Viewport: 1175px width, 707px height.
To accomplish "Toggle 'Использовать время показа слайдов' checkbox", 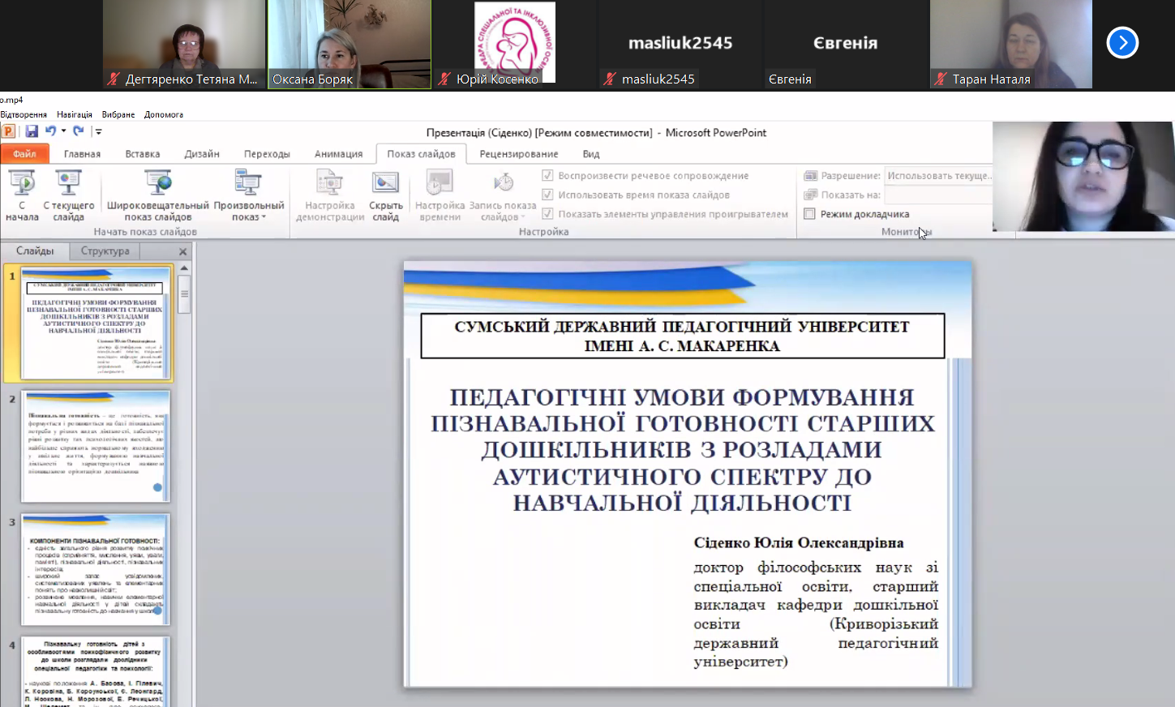I will [547, 195].
